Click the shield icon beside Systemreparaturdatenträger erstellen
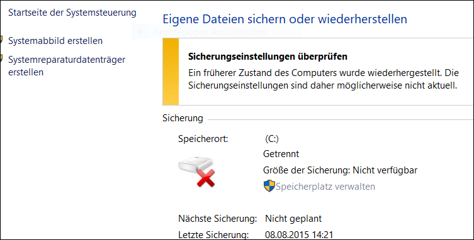 click(x=1, y=59)
